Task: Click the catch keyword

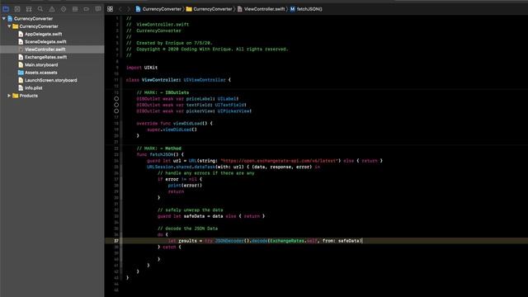Action: pyautogui.click(x=169, y=247)
